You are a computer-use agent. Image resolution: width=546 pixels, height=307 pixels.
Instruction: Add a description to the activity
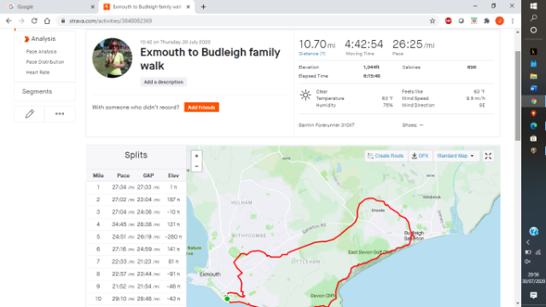164,82
